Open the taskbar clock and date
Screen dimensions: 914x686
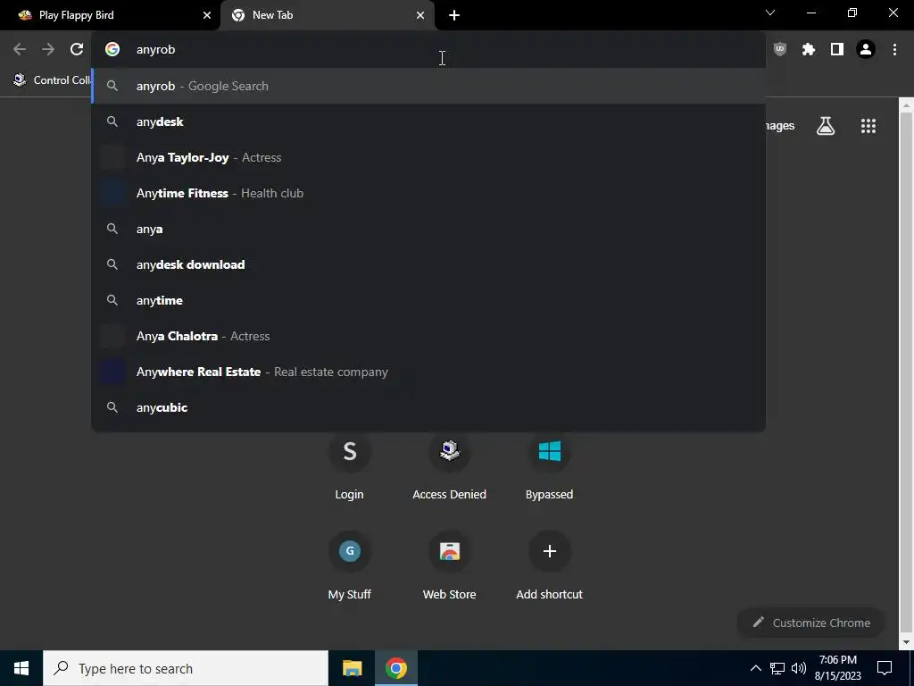click(x=837, y=668)
